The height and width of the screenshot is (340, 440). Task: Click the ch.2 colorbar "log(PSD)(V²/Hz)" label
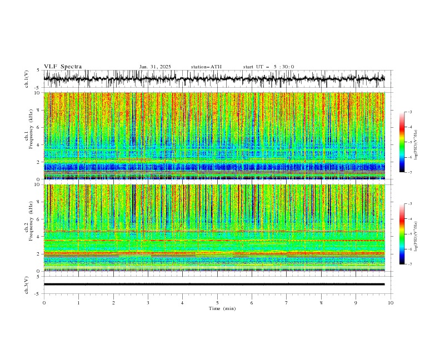coord(416,236)
